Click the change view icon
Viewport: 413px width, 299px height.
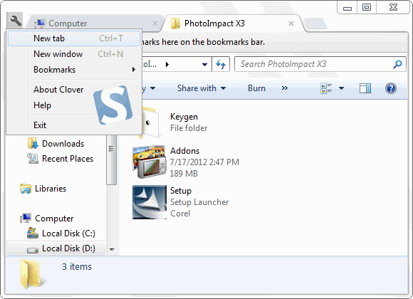coord(326,88)
